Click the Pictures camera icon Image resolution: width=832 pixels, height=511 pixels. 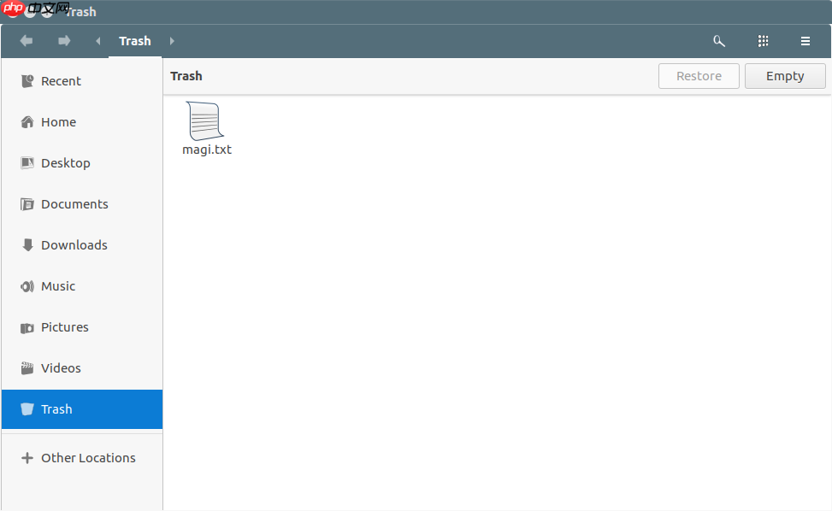[x=27, y=327]
